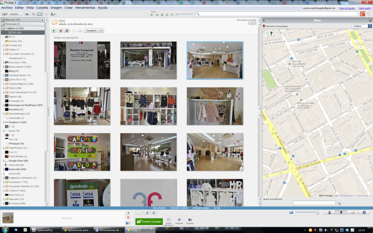The width and height of the screenshot is (373, 233).
Task: Open add to album dropdown in tray
Action: coord(128,223)
